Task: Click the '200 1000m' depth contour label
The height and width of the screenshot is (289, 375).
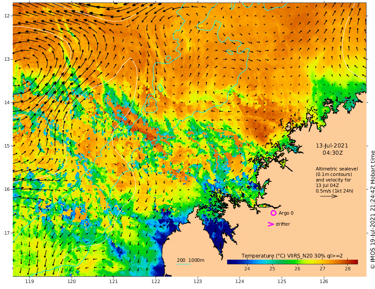Action: tap(190, 260)
